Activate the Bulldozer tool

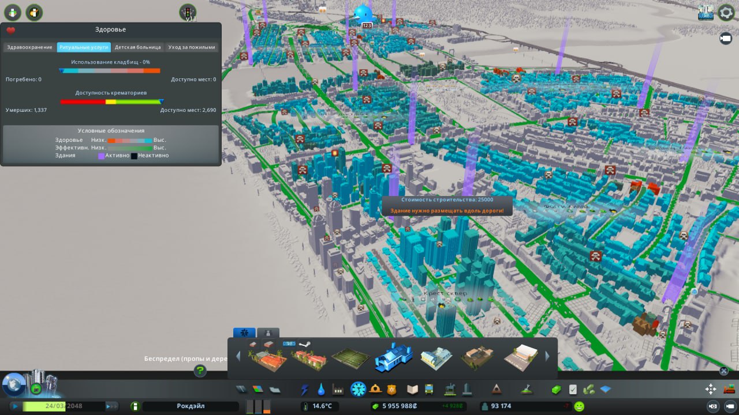point(729,389)
